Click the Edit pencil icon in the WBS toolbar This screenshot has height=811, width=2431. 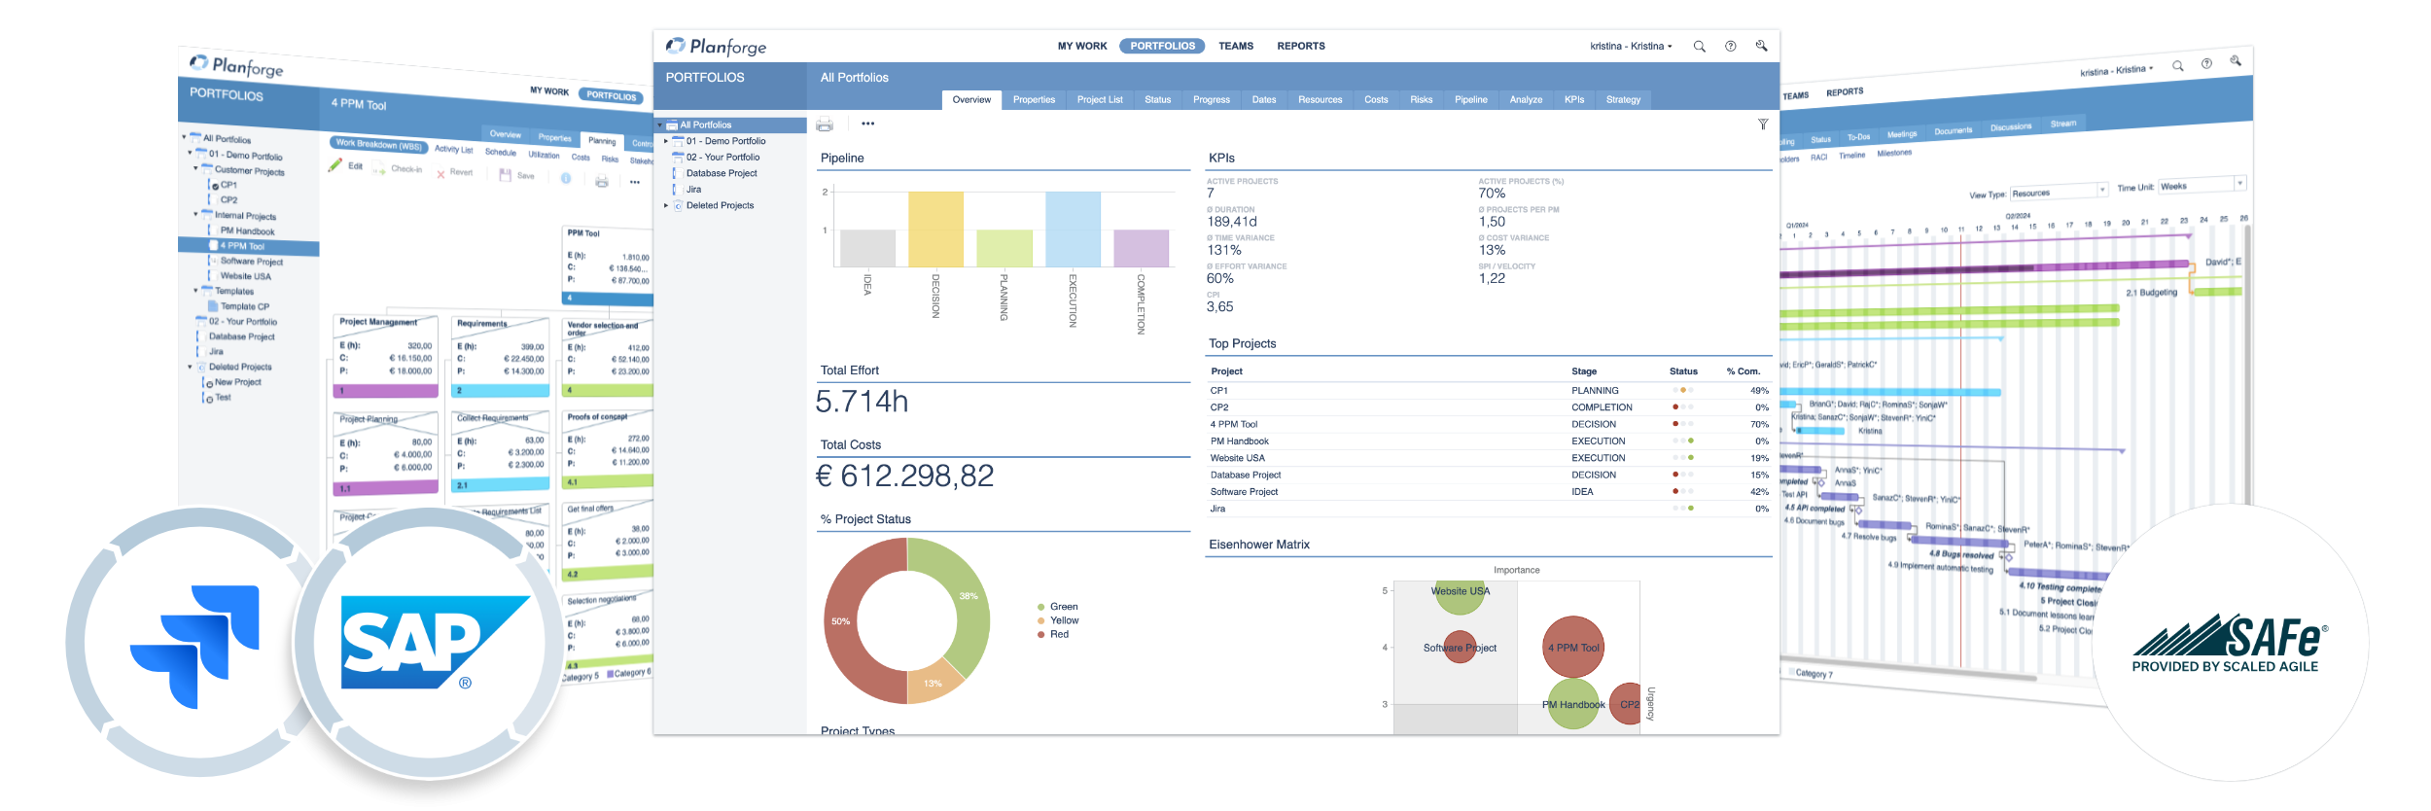coord(335,165)
